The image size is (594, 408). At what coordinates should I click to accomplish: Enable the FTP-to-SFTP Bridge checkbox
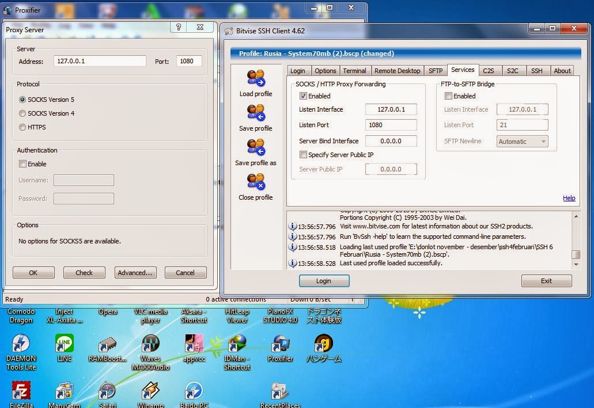click(448, 96)
